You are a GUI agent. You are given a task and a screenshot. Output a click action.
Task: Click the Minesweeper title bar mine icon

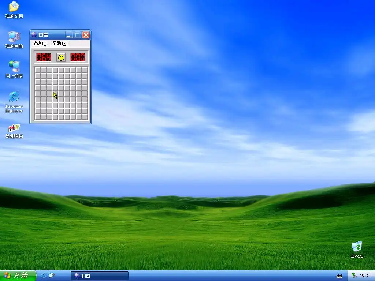34,35
